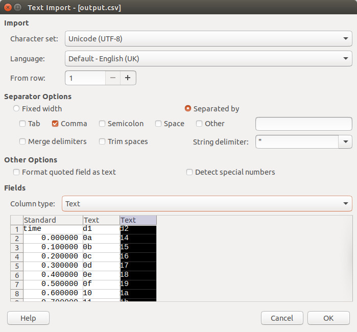Click the Help button

[x=28, y=318]
